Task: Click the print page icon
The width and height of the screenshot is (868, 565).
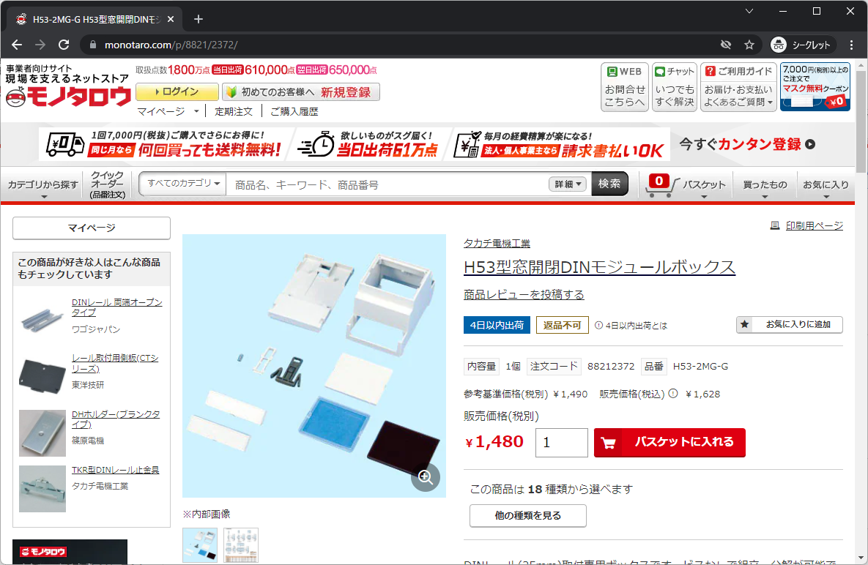Action: pos(775,225)
